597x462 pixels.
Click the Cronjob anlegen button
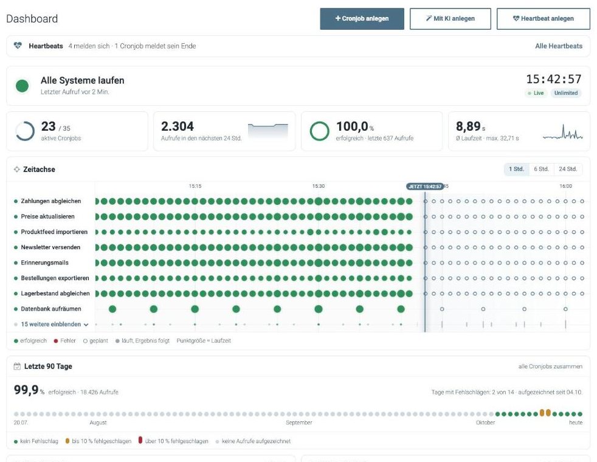(x=362, y=19)
